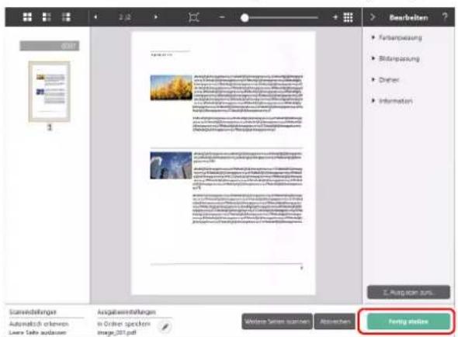Click the thumbnail header bar above page 1

(50, 46)
